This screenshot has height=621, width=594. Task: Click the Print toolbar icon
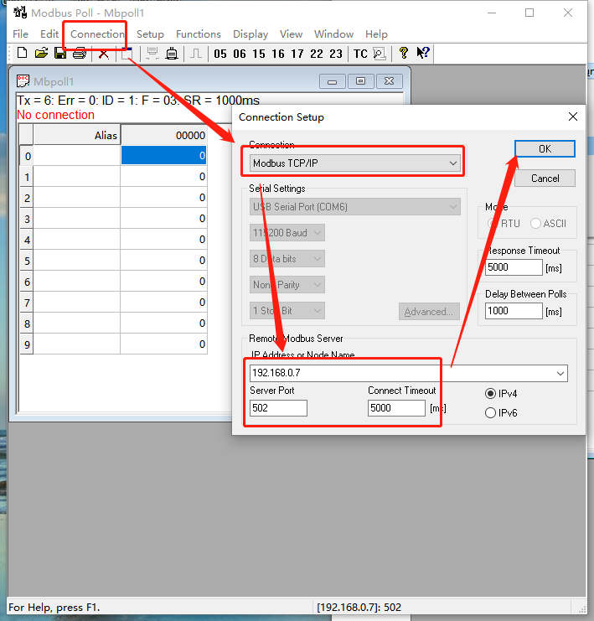pyautogui.click(x=80, y=54)
